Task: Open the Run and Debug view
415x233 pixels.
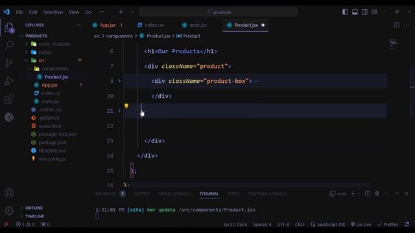Action: click(9, 81)
